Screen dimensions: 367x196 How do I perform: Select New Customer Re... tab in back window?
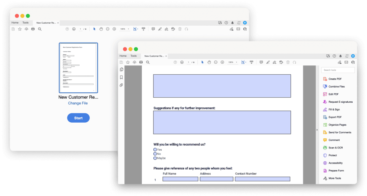tap(46, 23)
